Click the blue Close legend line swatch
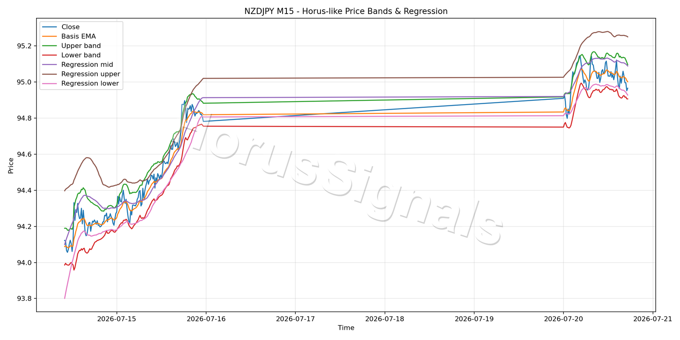 pyautogui.click(x=50, y=27)
